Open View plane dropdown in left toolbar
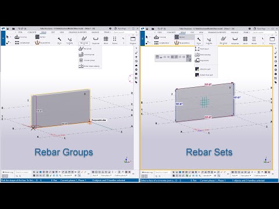 (106, 175)
